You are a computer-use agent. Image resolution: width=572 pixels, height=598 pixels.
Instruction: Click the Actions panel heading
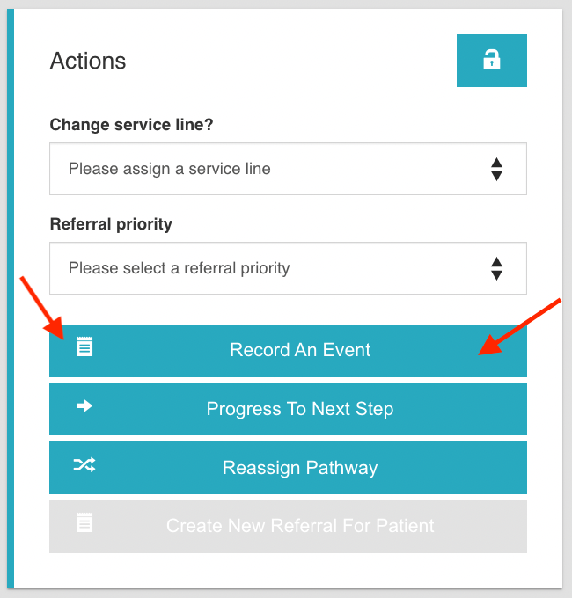(88, 61)
